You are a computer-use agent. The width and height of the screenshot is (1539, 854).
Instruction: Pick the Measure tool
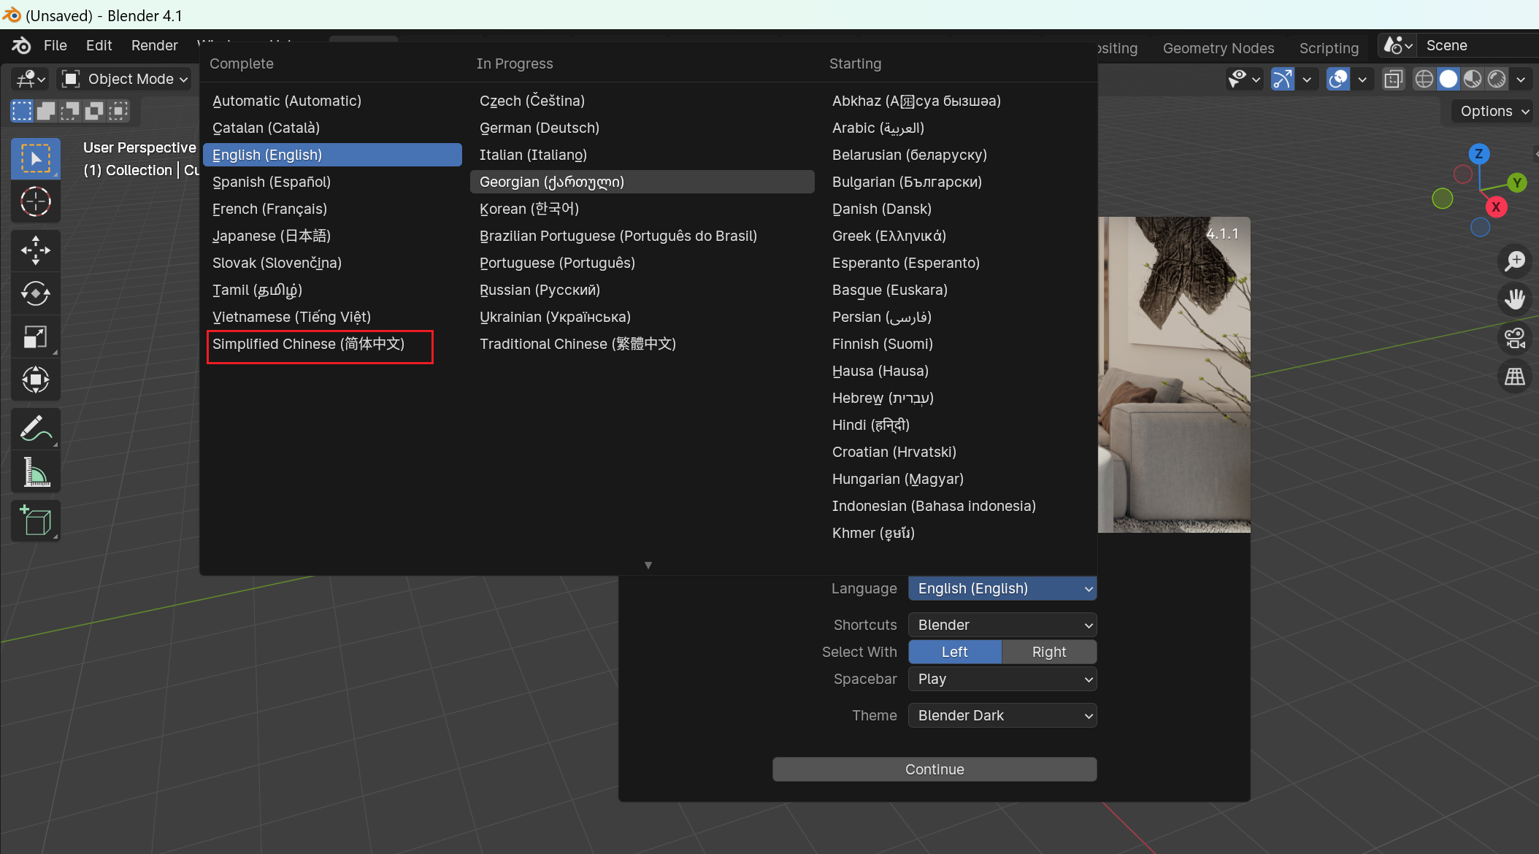(35, 472)
